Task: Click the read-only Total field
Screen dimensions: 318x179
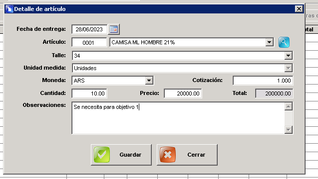Action: 274,93
